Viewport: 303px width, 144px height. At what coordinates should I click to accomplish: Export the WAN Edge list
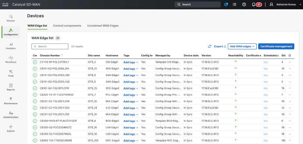tap(220, 46)
